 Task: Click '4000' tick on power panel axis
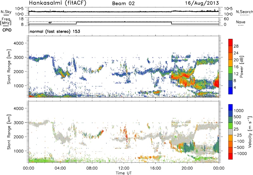[x=18, y=43]
